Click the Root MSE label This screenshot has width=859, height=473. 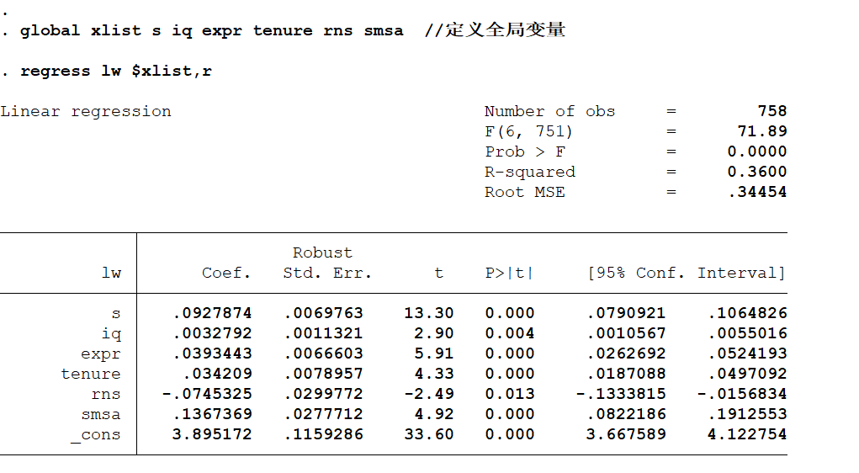pos(525,193)
